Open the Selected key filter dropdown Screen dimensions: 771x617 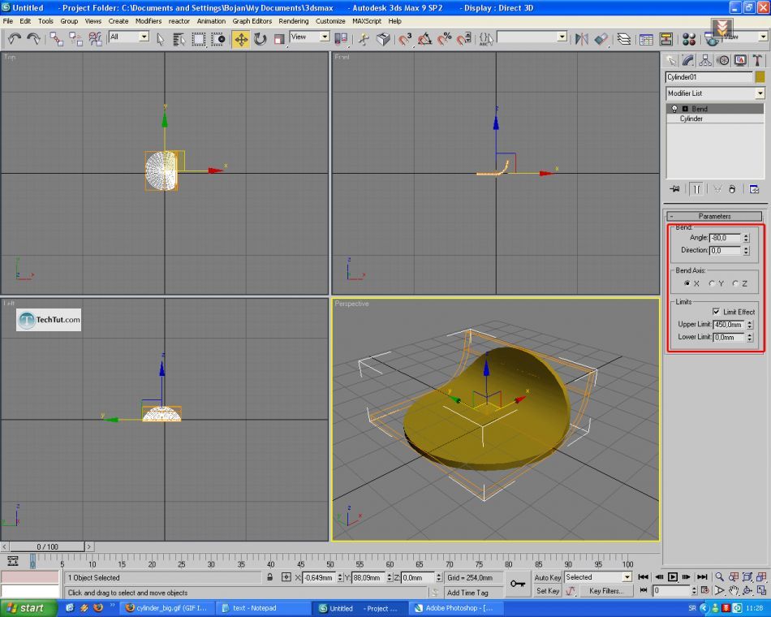pos(627,577)
